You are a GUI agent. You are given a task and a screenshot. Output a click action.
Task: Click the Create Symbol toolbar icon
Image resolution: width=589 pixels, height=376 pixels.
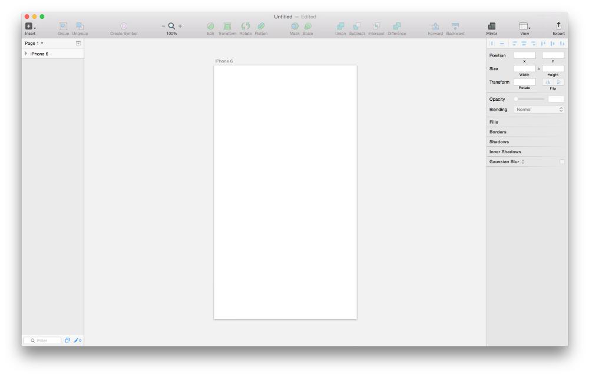[x=124, y=27]
